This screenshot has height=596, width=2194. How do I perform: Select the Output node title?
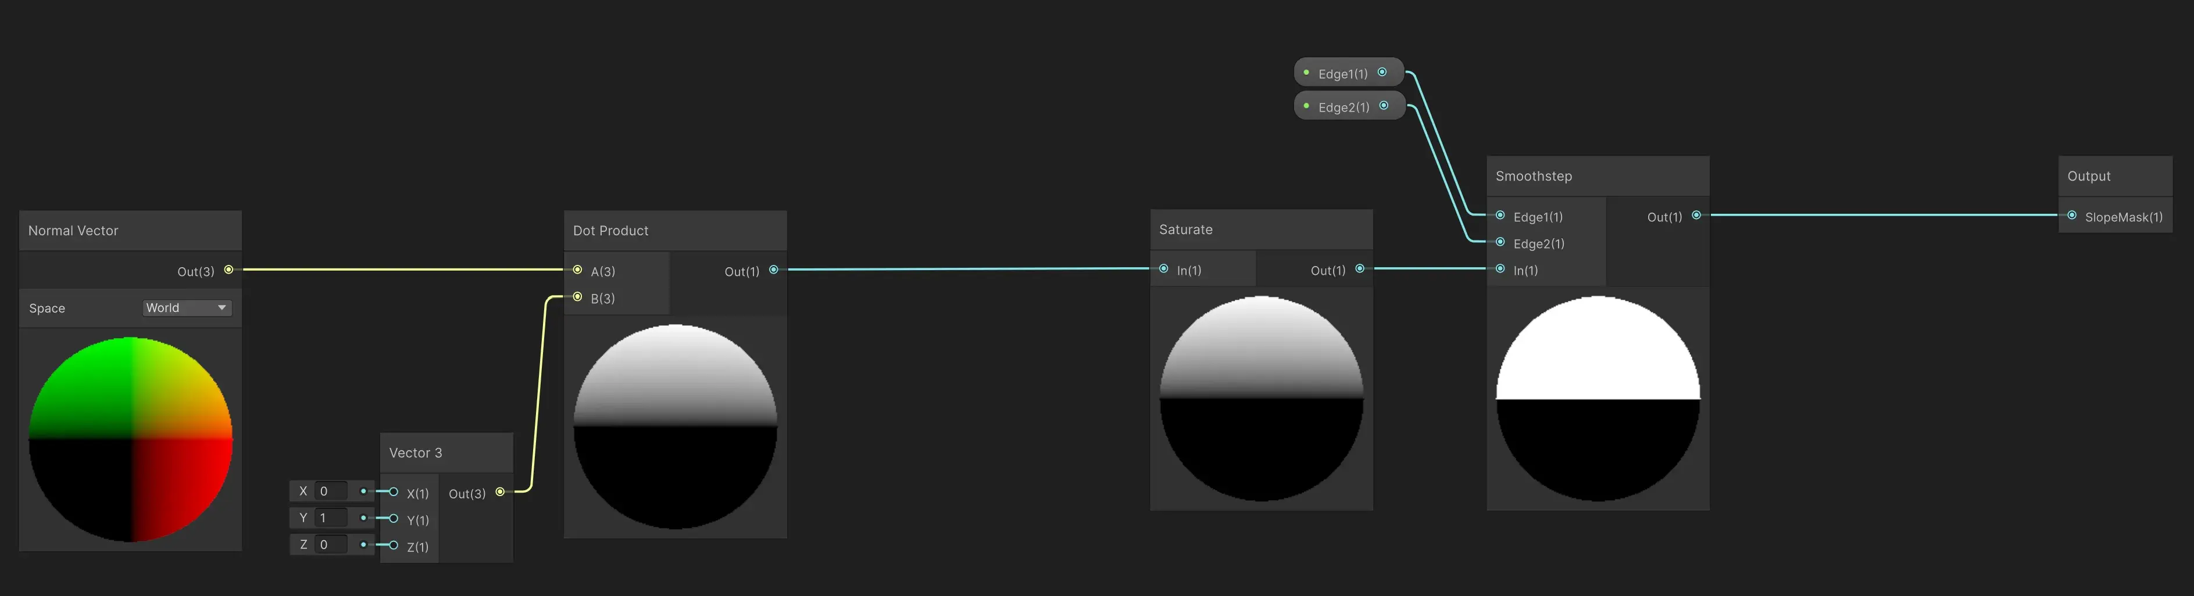2088,176
